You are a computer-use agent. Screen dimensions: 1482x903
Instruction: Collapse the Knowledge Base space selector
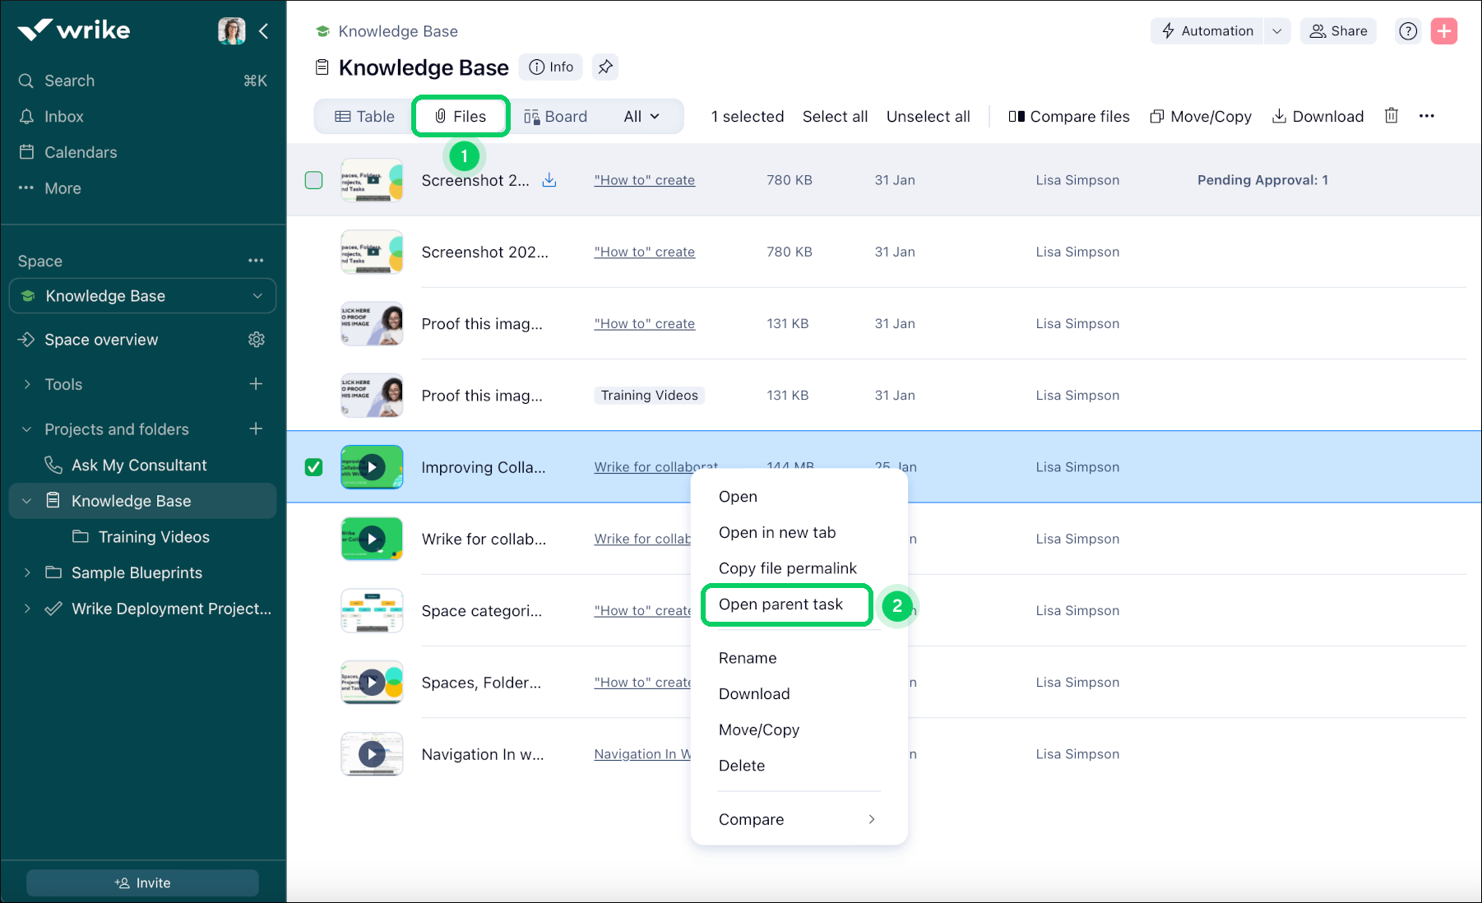[259, 295]
